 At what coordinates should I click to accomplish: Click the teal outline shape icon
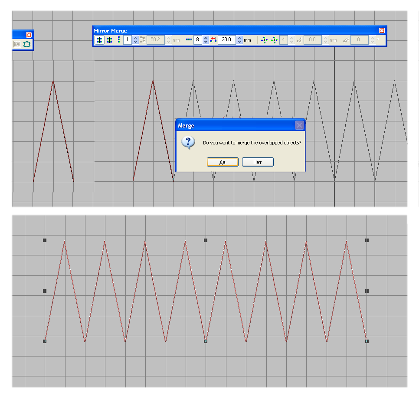point(27,44)
